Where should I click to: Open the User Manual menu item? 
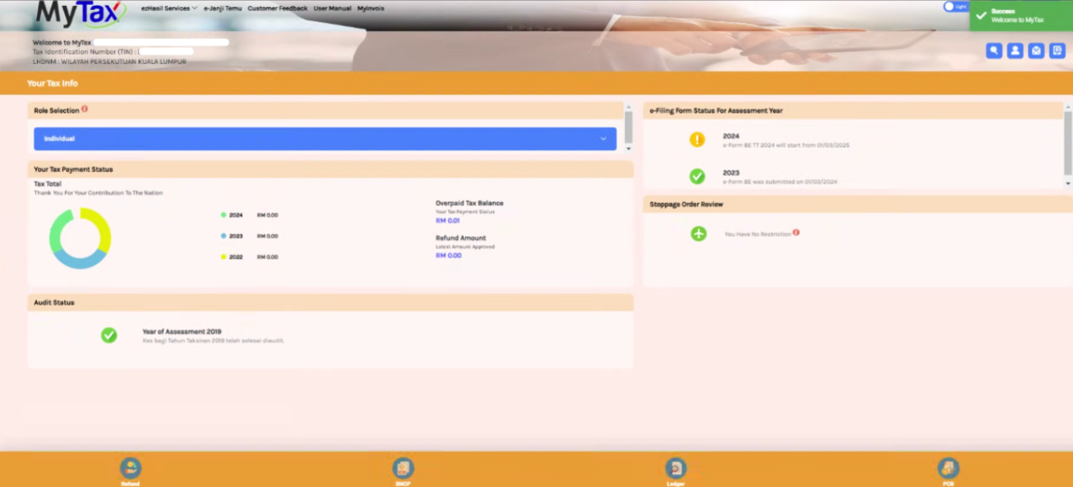pyautogui.click(x=332, y=8)
